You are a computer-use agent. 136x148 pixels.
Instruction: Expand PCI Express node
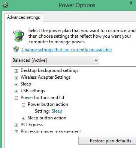(16, 125)
